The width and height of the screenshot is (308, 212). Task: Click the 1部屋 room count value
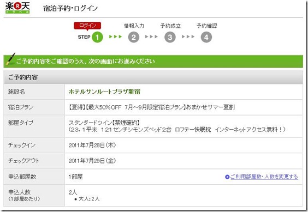[x=75, y=177]
